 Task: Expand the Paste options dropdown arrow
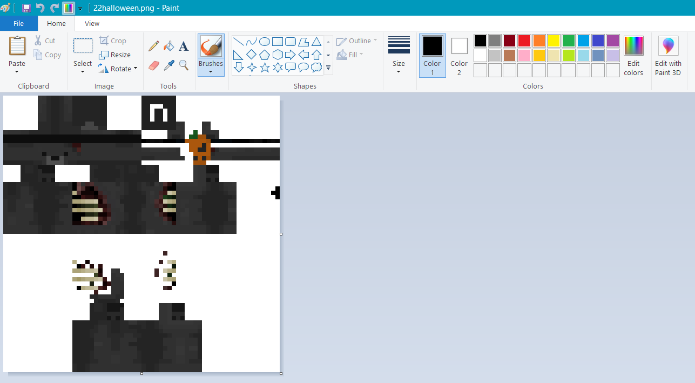pyautogui.click(x=17, y=72)
